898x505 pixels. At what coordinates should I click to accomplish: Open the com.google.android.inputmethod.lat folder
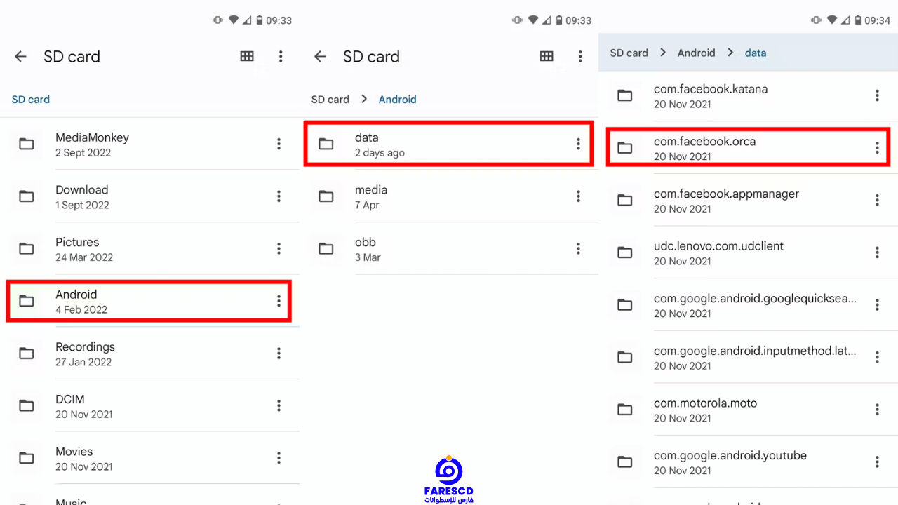pos(748,357)
